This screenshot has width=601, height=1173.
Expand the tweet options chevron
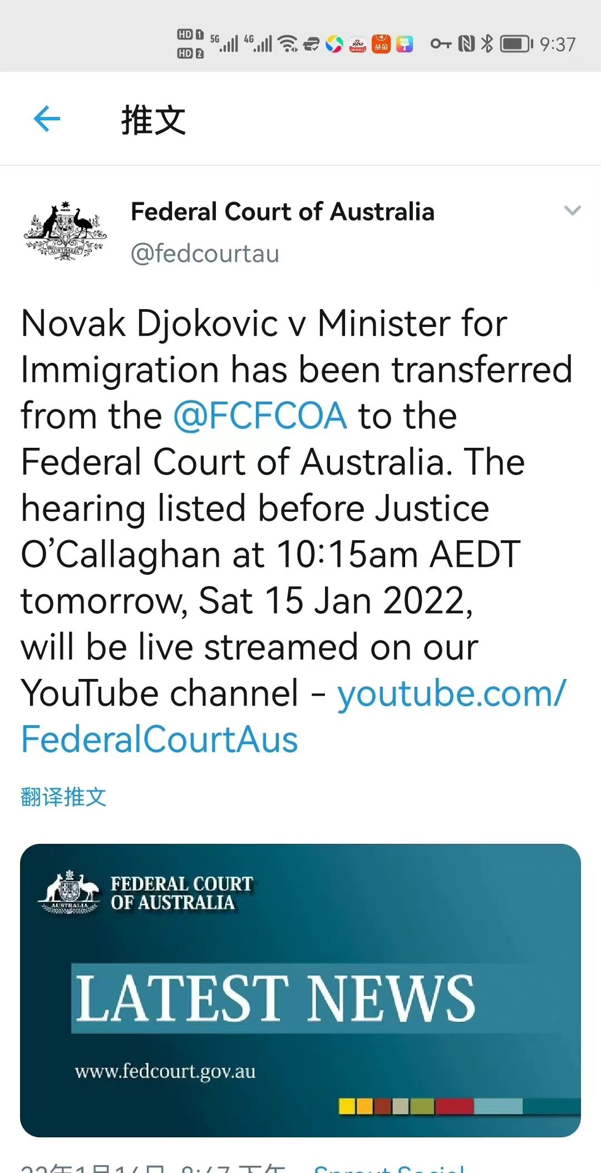[x=572, y=211]
